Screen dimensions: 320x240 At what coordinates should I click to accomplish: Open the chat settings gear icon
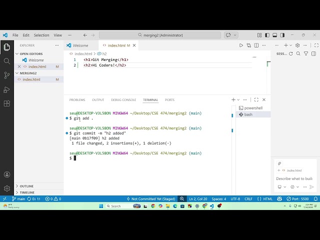point(297,45)
